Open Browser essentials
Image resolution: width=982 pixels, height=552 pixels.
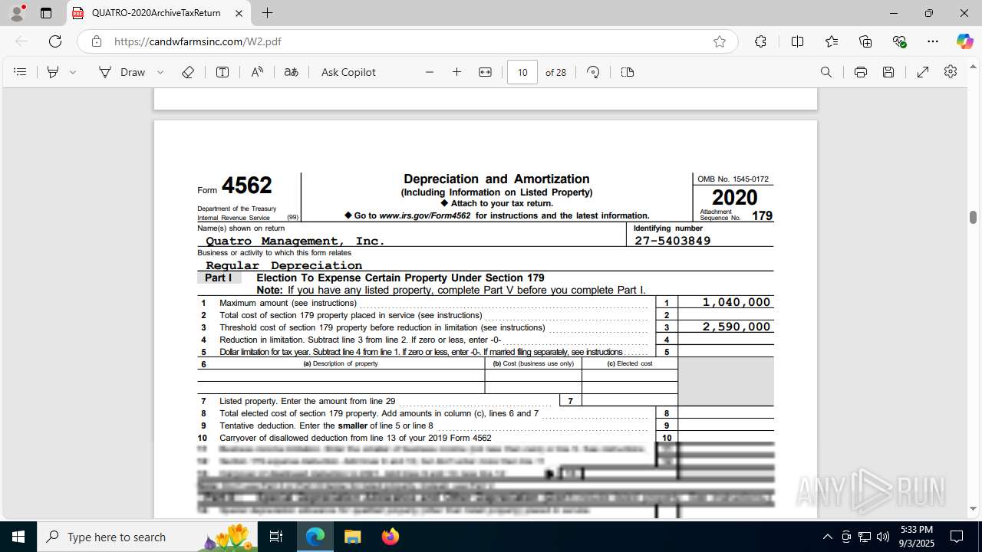tap(900, 41)
